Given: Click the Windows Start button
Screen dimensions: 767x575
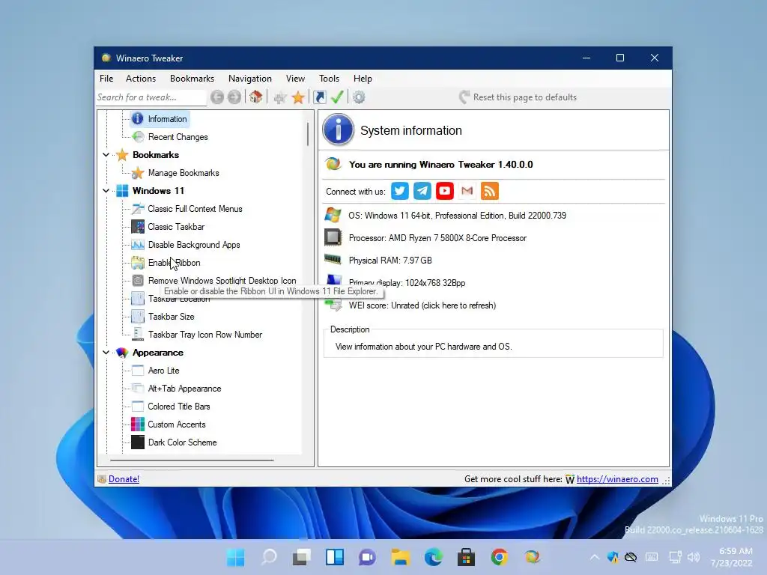Looking at the screenshot, I should click(x=235, y=557).
